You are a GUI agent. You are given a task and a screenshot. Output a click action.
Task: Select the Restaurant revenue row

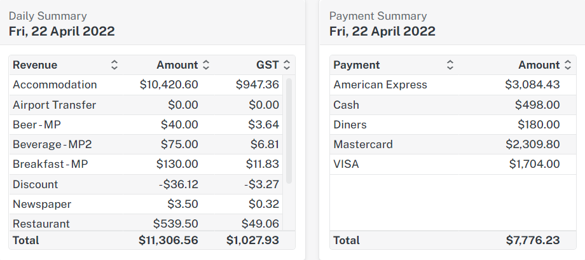41,224
